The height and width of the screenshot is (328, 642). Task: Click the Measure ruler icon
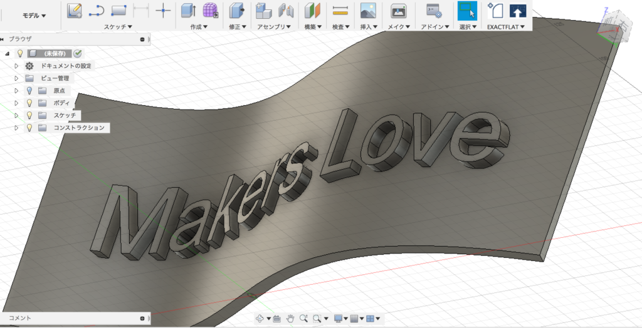[x=340, y=10]
